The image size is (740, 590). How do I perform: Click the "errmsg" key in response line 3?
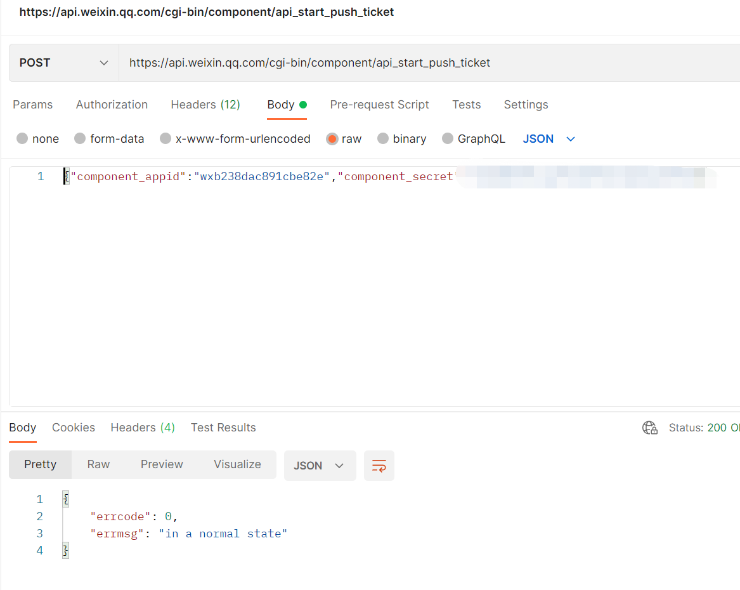pyautogui.click(x=117, y=534)
